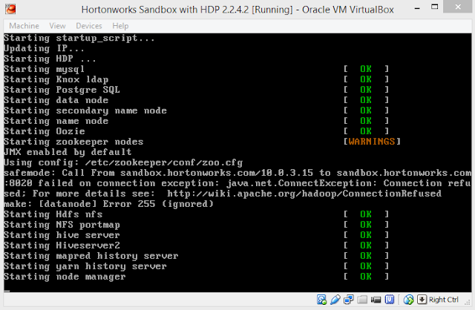Screen dimensions: 475x310
Task: Click the WARNINGS status for zookeeper nodes
Action: pyautogui.click(x=372, y=142)
